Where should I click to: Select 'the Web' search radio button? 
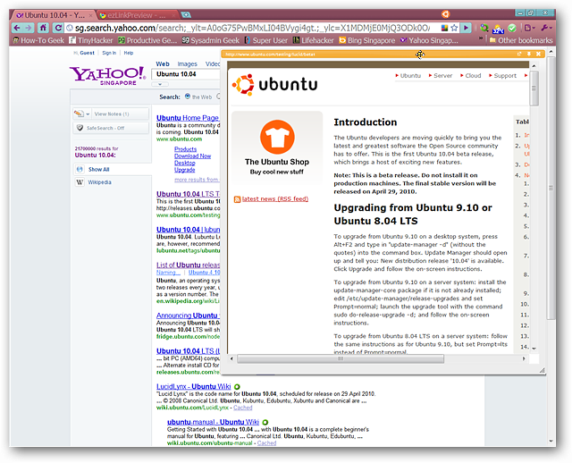(x=188, y=97)
